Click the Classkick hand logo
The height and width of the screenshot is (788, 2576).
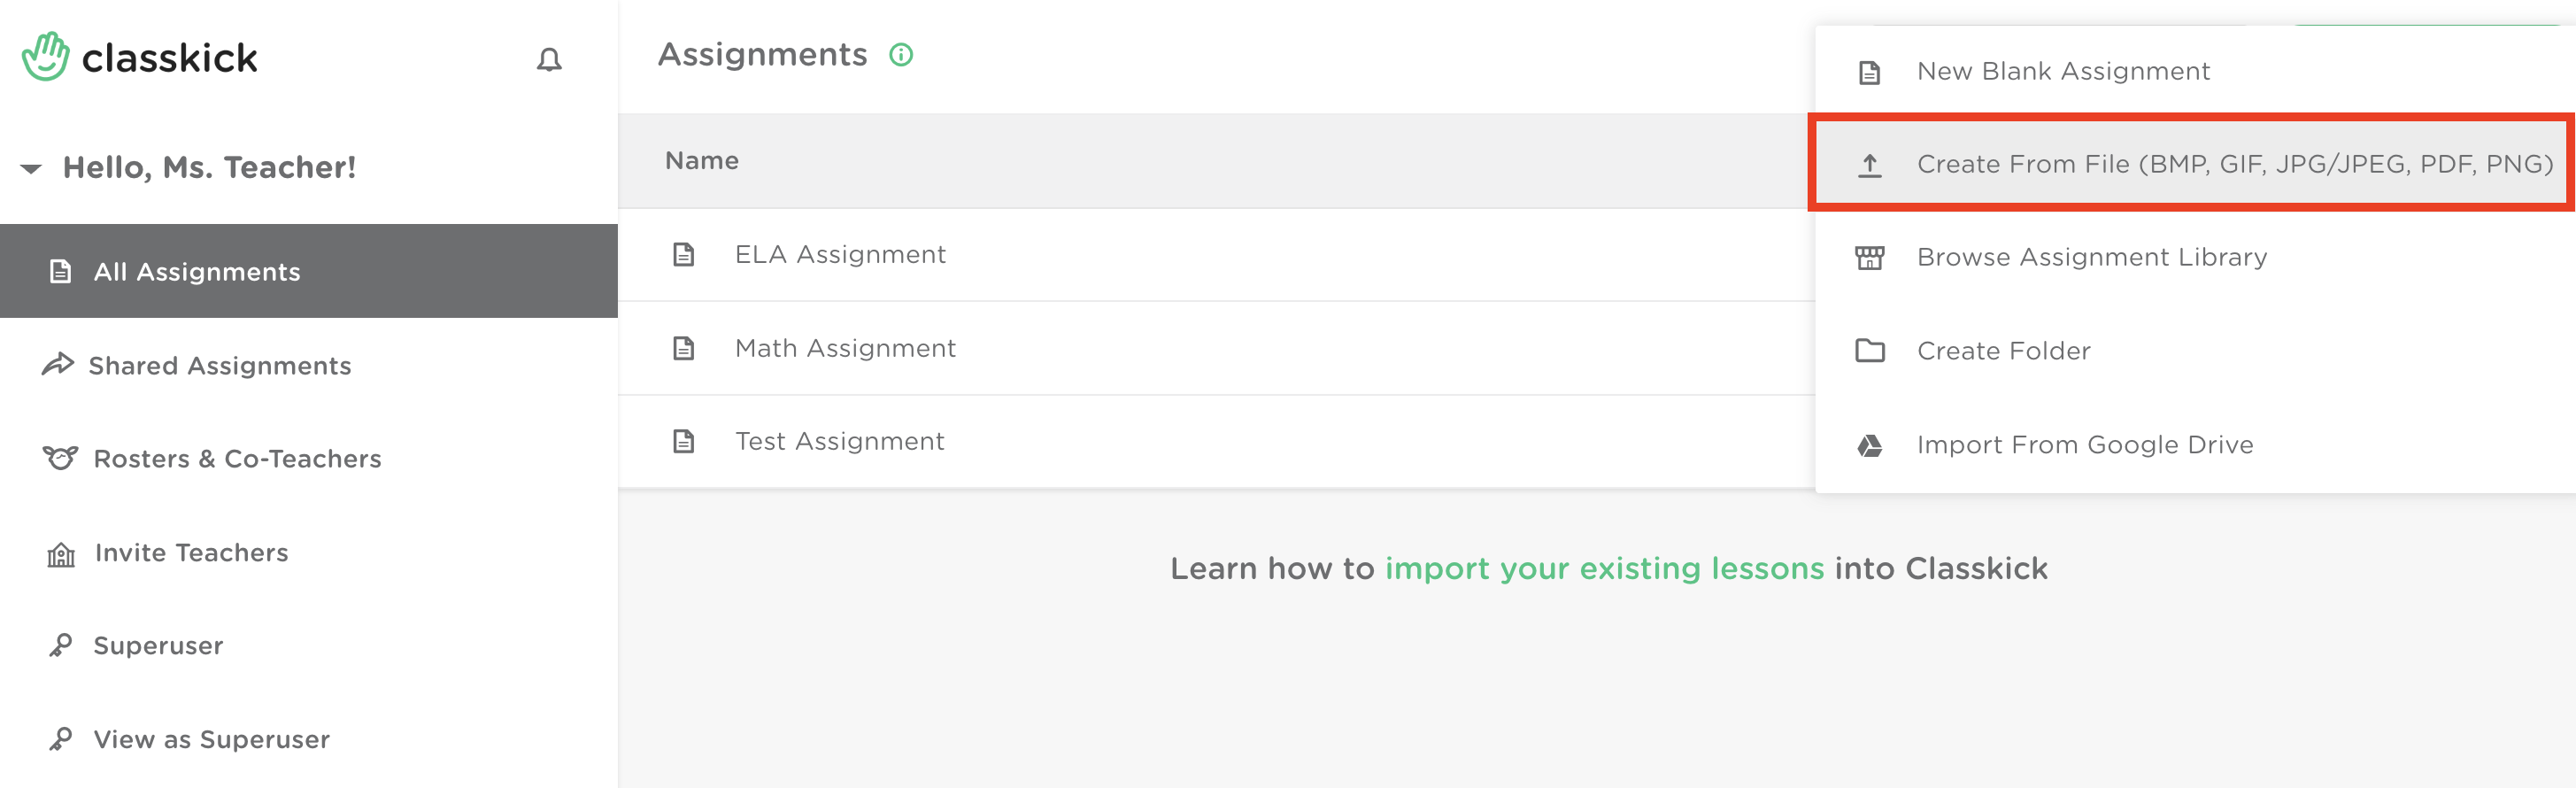pyautogui.click(x=45, y=56)
